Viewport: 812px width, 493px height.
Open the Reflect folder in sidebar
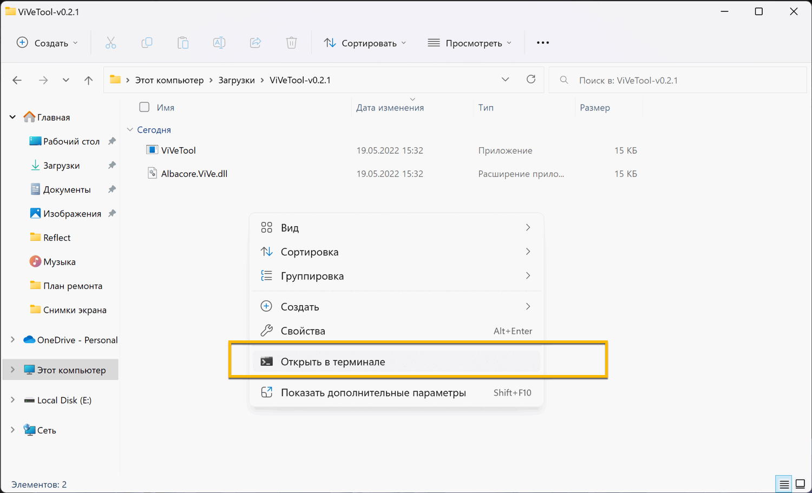click(x=57, y=238)
